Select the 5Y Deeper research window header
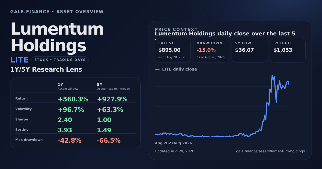The width and height of the screenshot is (322, 169). pyautogui.click(x=114, y=86)
